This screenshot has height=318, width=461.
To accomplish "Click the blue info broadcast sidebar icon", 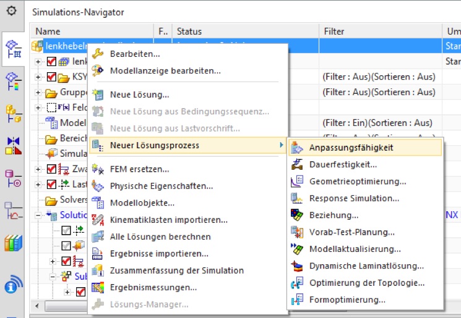I will (x=13, y=287).
